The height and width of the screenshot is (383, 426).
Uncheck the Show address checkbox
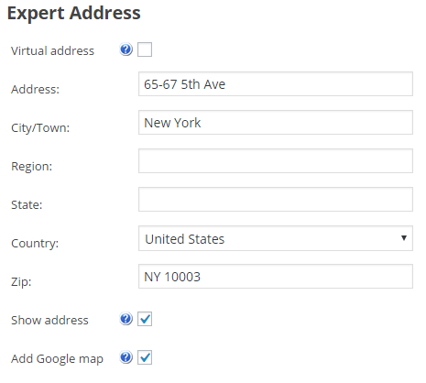click(x=145, y=319)
